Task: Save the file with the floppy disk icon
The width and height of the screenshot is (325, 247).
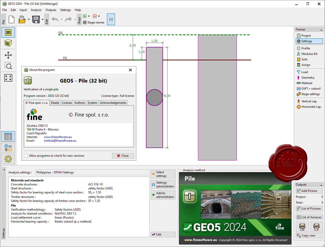Action: tap(36, 19)
